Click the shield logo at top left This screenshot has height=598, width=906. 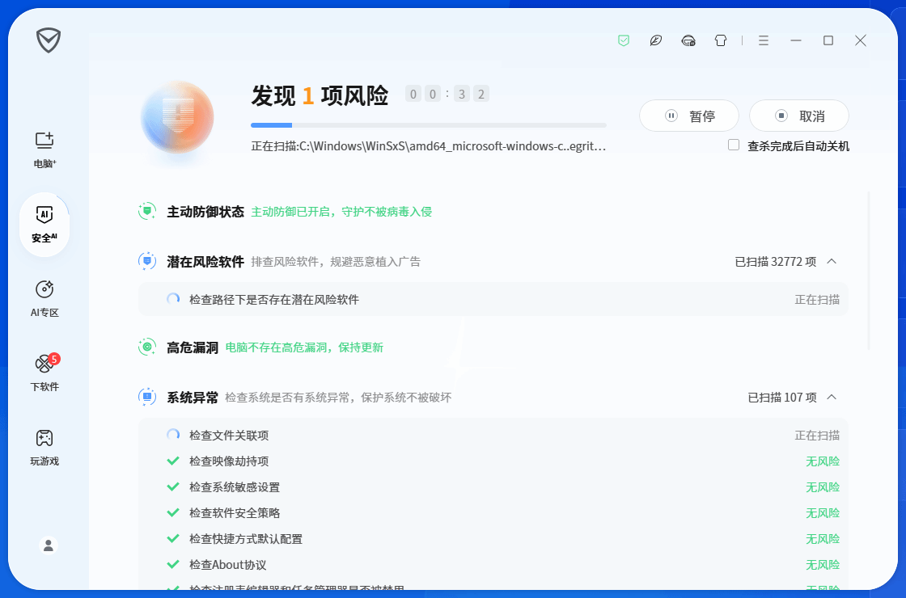point(49,40)
